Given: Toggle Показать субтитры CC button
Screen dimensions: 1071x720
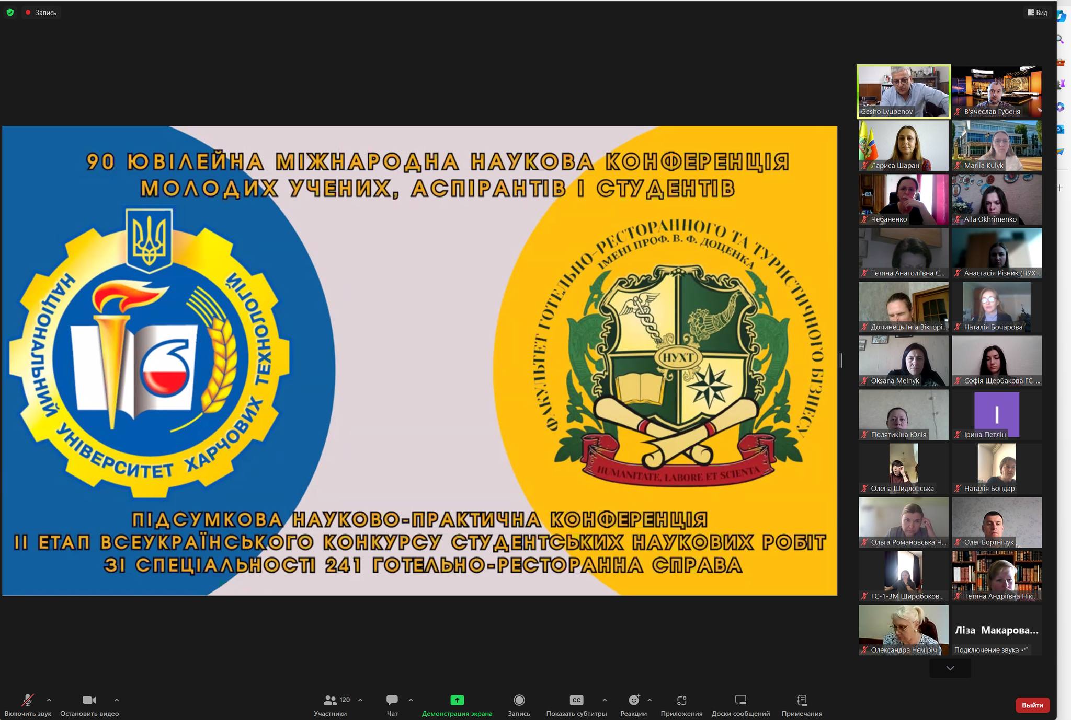Looking at the screenshot, I should 576,700.
